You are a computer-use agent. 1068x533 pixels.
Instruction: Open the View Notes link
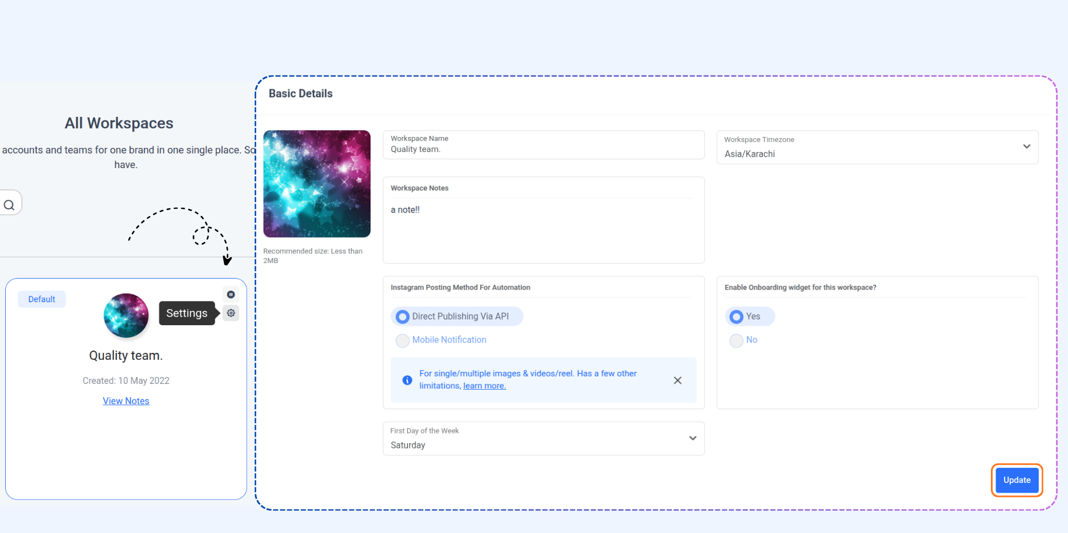pyautogui.click(x=126, y=401)
